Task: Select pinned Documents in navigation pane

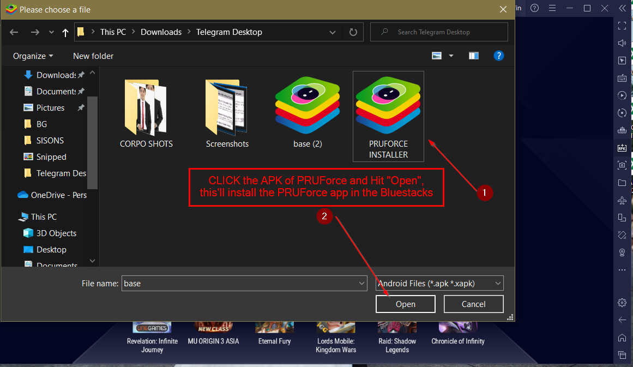Action: click(x=55, y=91)
